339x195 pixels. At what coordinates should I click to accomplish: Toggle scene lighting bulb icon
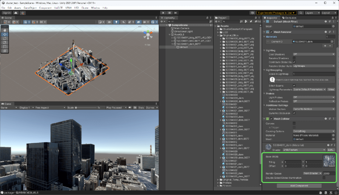pos(116,22)
